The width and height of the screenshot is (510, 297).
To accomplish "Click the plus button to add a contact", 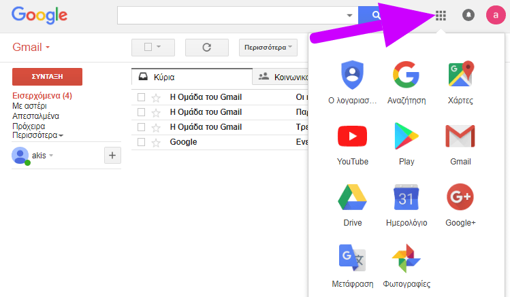I will pyautogui.click(x=112, y=156).
